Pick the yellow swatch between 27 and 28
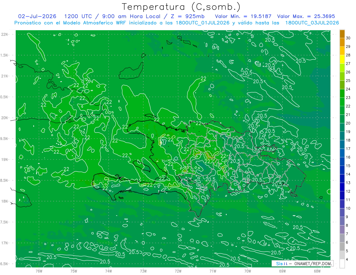Screen dimensions: 356x275 [342, 59]
